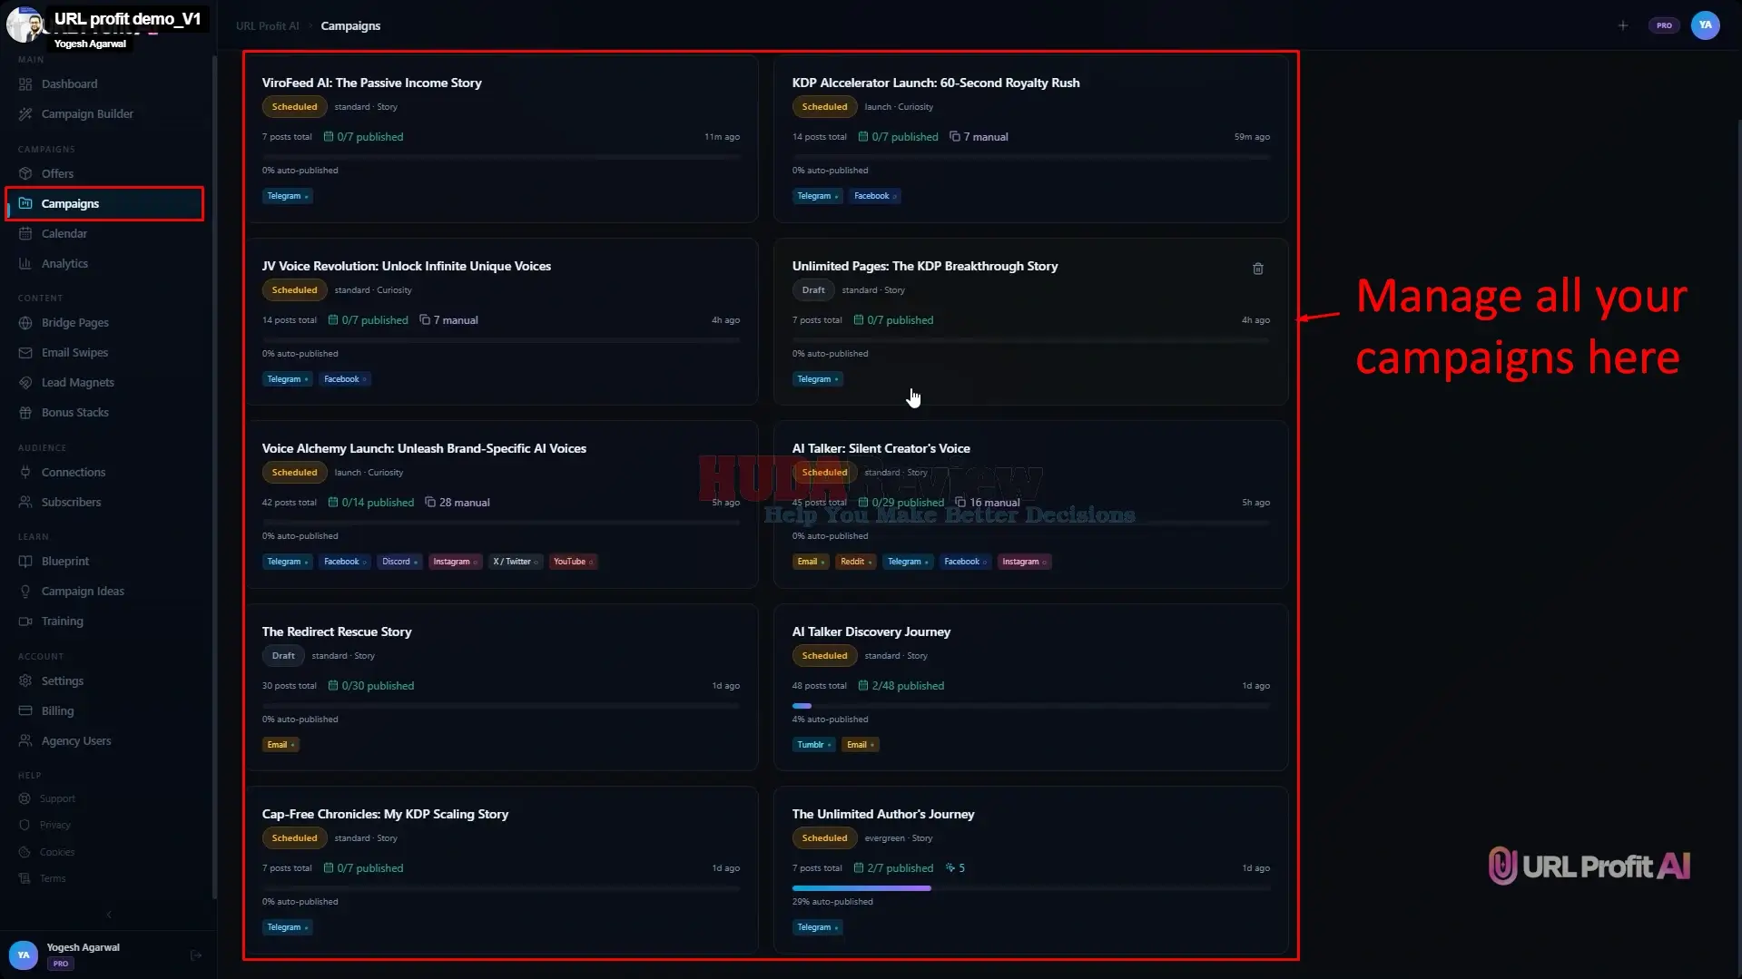
Task: Open AI Talker Discovery Journey campaign
Action: tap(871, 631)
